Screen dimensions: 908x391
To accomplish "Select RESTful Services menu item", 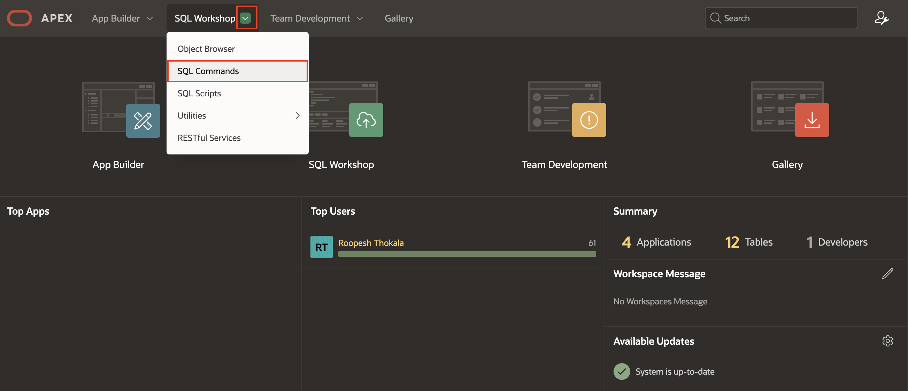I will click(238, 138).
